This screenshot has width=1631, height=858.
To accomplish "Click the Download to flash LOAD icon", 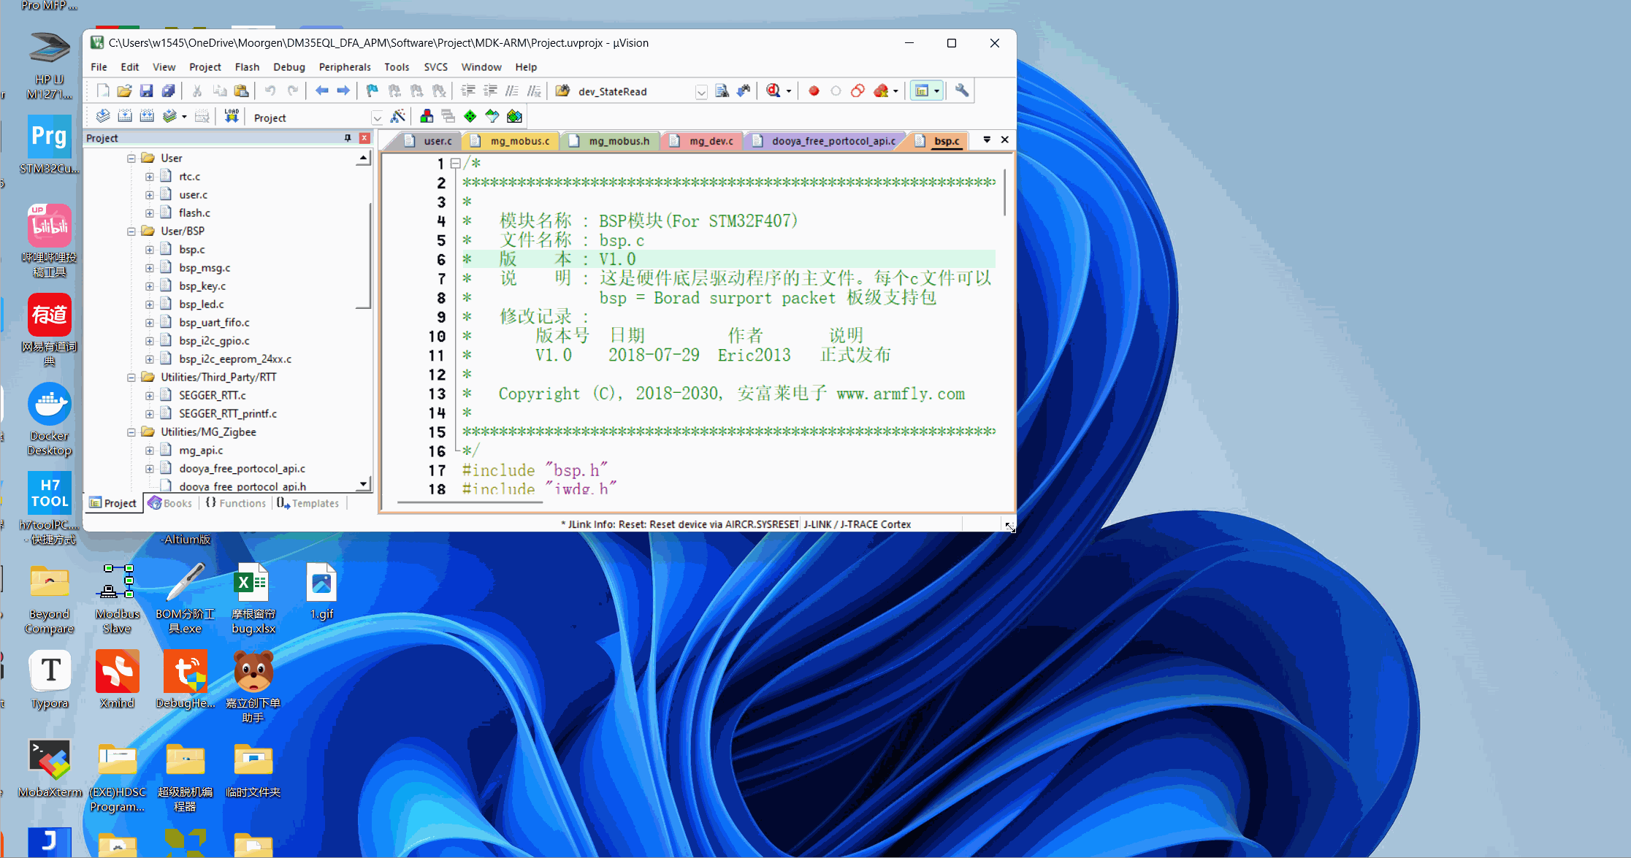I will (x=232, y=116).
